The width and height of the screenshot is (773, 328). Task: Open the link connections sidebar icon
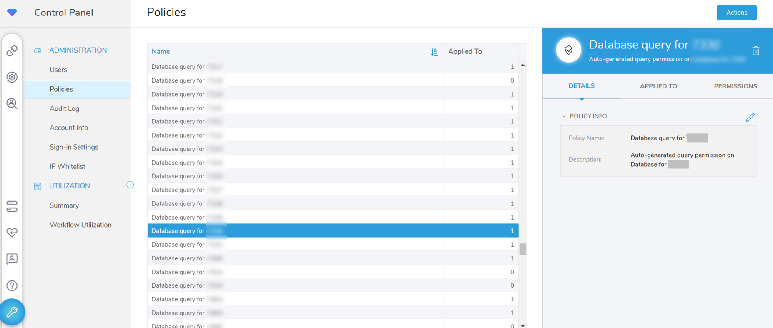(x=12, y=51)
